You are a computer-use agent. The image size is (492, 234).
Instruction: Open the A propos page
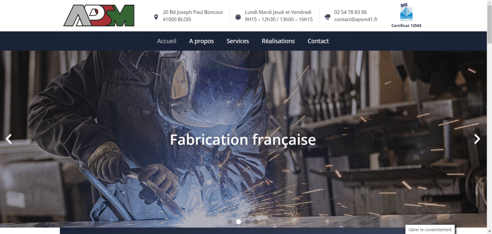click(201, 41)
